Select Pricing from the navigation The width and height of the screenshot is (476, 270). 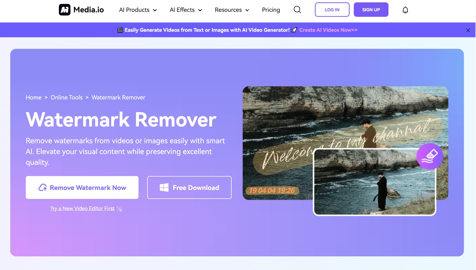click(271, 10)
